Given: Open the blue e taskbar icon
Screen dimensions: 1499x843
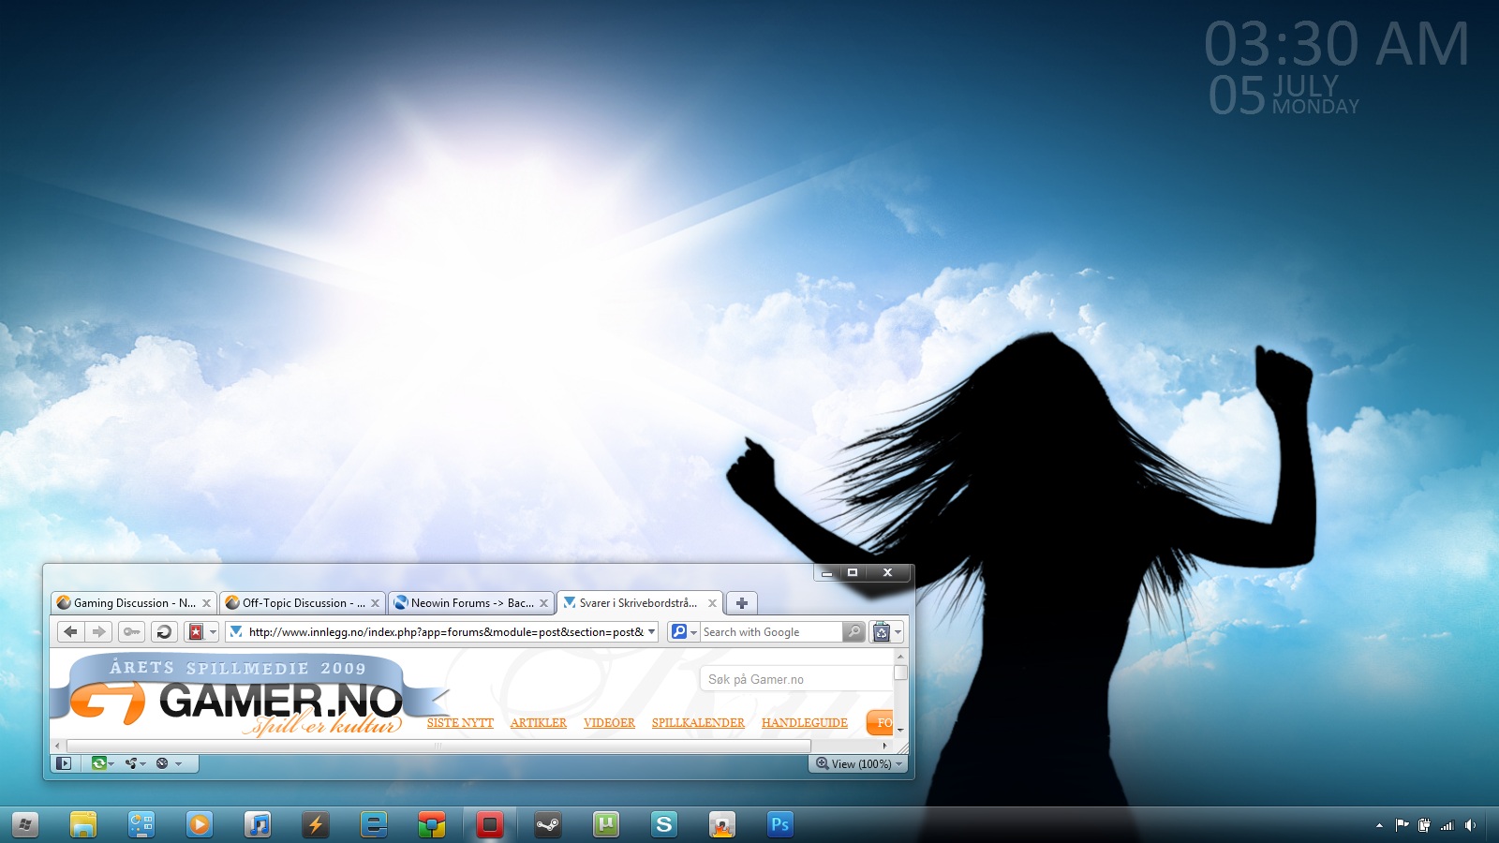Looking at the screenshot, I should tap(374, 824).
